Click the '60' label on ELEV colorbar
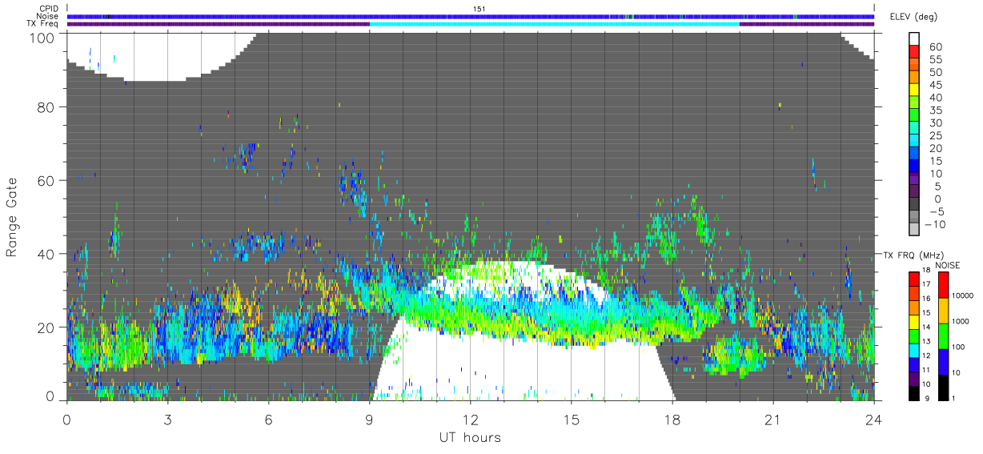This screenshot has height=454, width=983. point(934,46)
